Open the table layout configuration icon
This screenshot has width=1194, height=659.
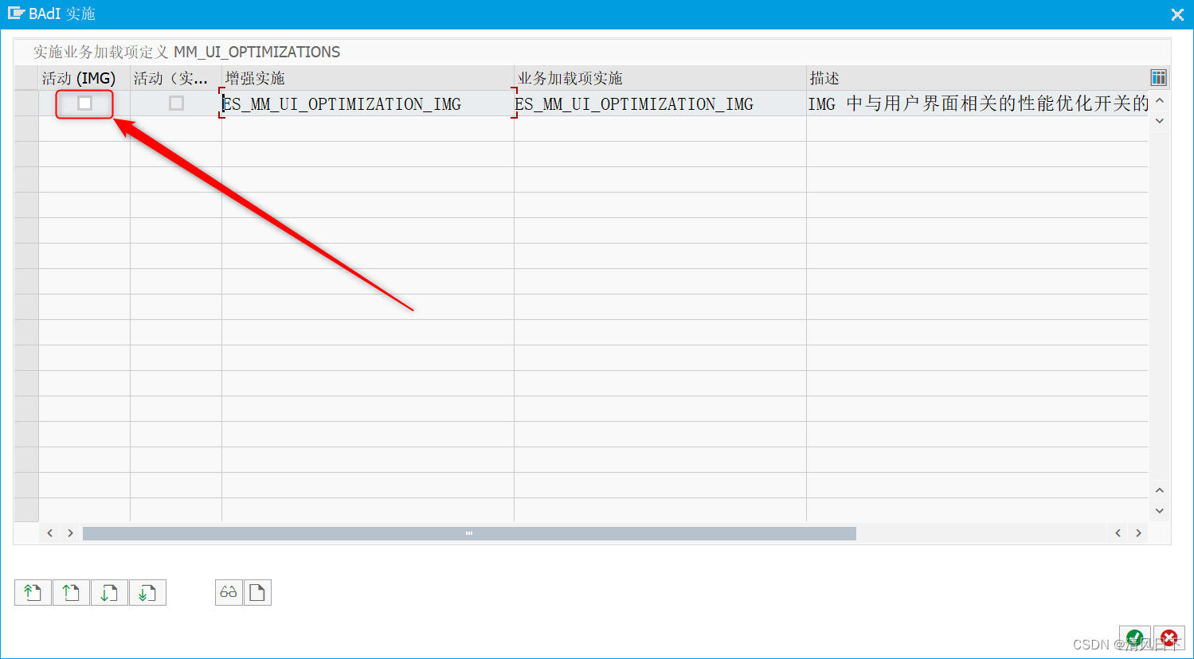pos(1158,77)
